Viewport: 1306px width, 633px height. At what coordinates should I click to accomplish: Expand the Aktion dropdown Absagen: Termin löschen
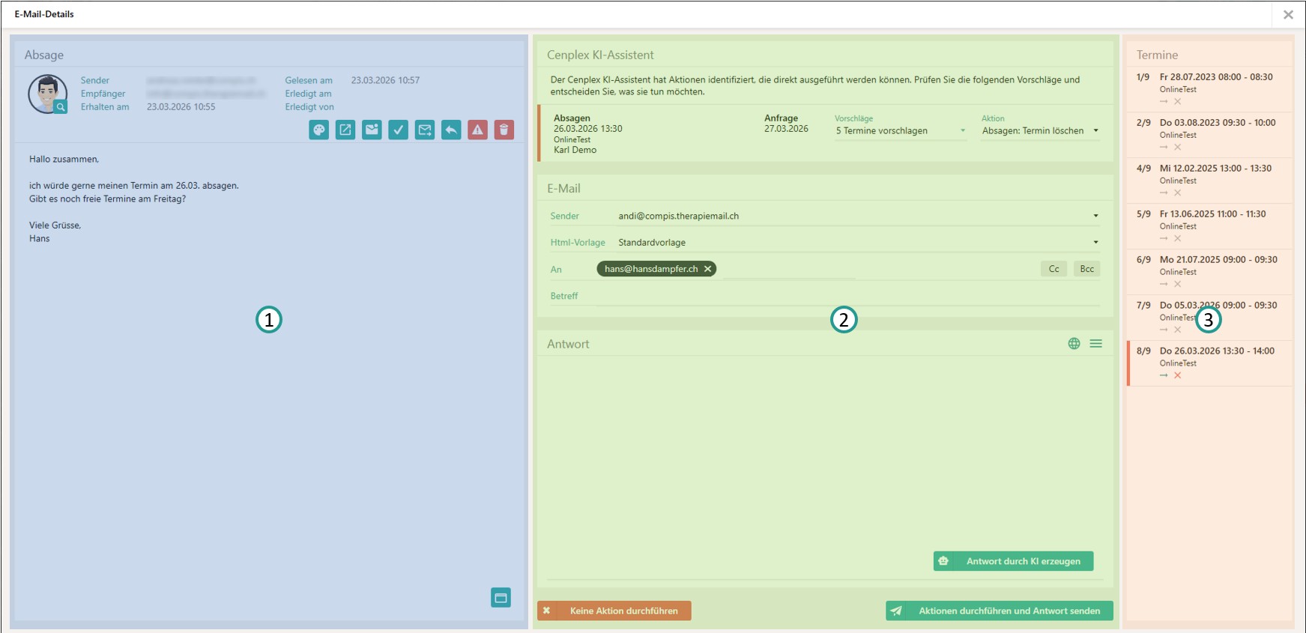point(1040,131)
